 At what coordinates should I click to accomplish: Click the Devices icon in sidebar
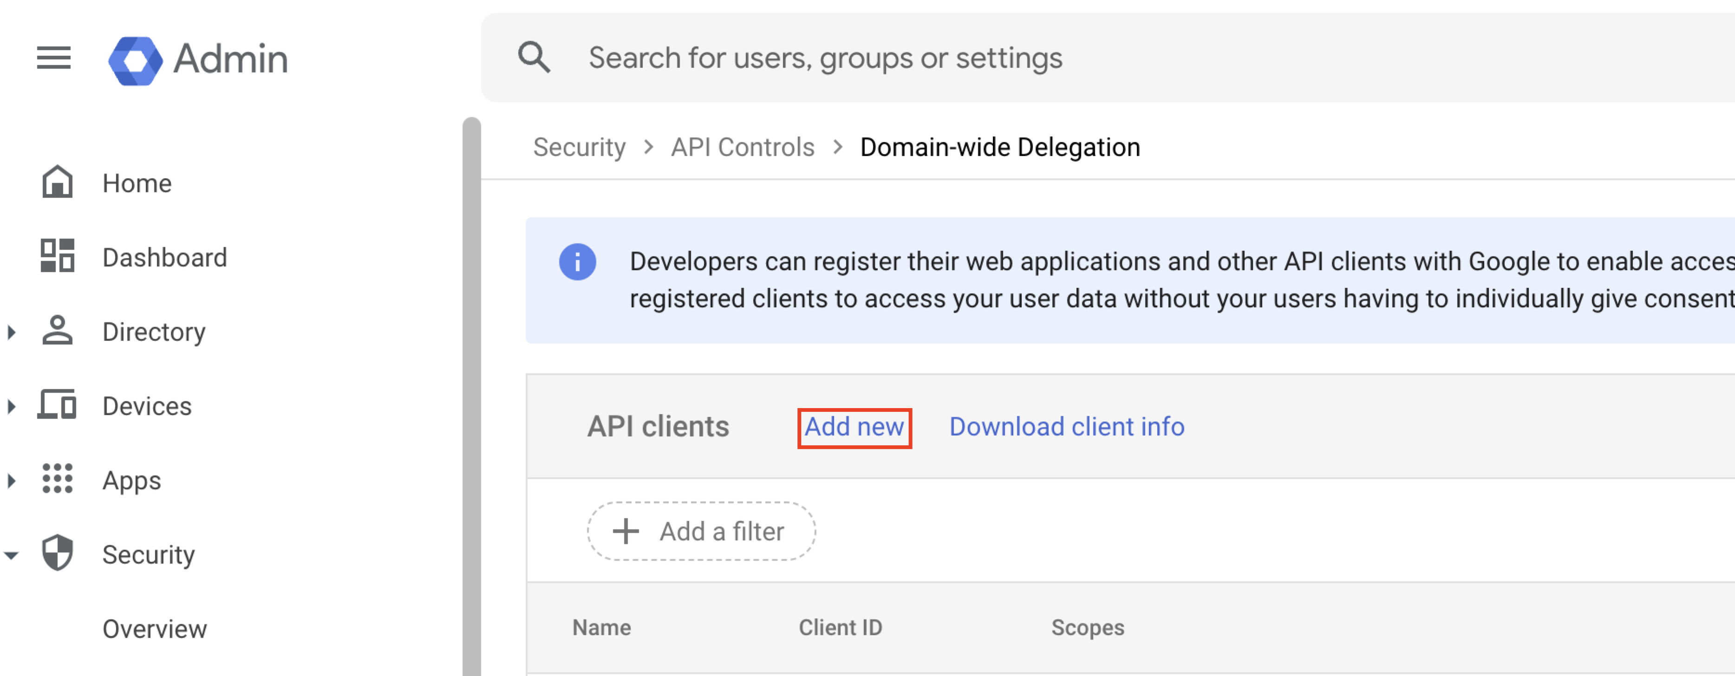pos(57,405)
